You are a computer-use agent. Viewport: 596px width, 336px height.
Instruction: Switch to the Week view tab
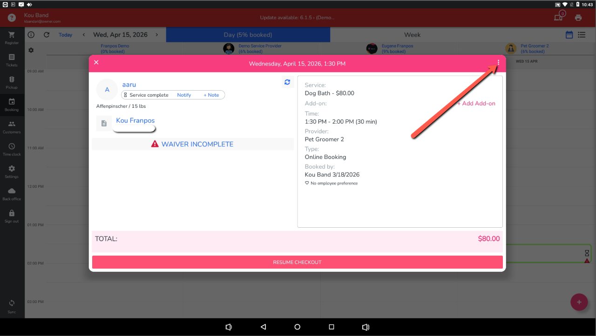412,35
